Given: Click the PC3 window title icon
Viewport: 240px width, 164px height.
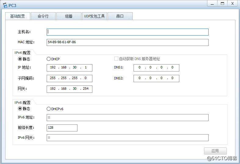Looking at the screenshot, I should [x=5, y=5].
